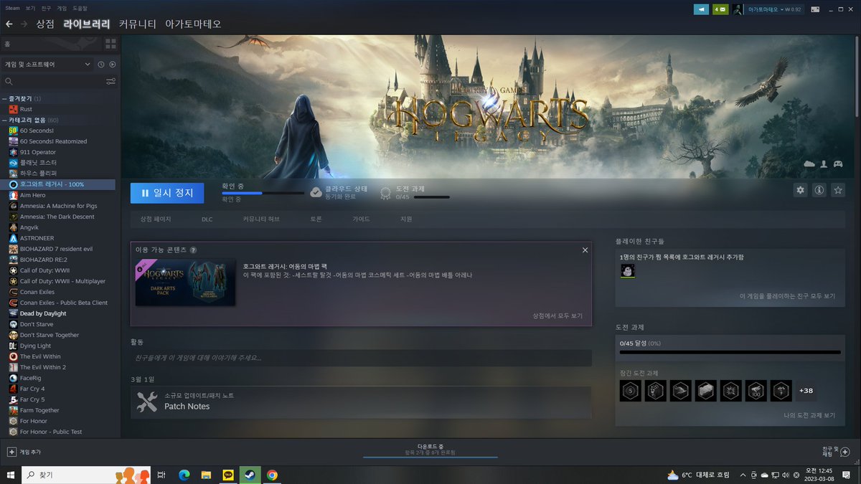The width and height of the screenshot is (861, 484).
Task: Click 이 게임을 플레이하는 친구 모두 보기
Action: pos(788,295)
